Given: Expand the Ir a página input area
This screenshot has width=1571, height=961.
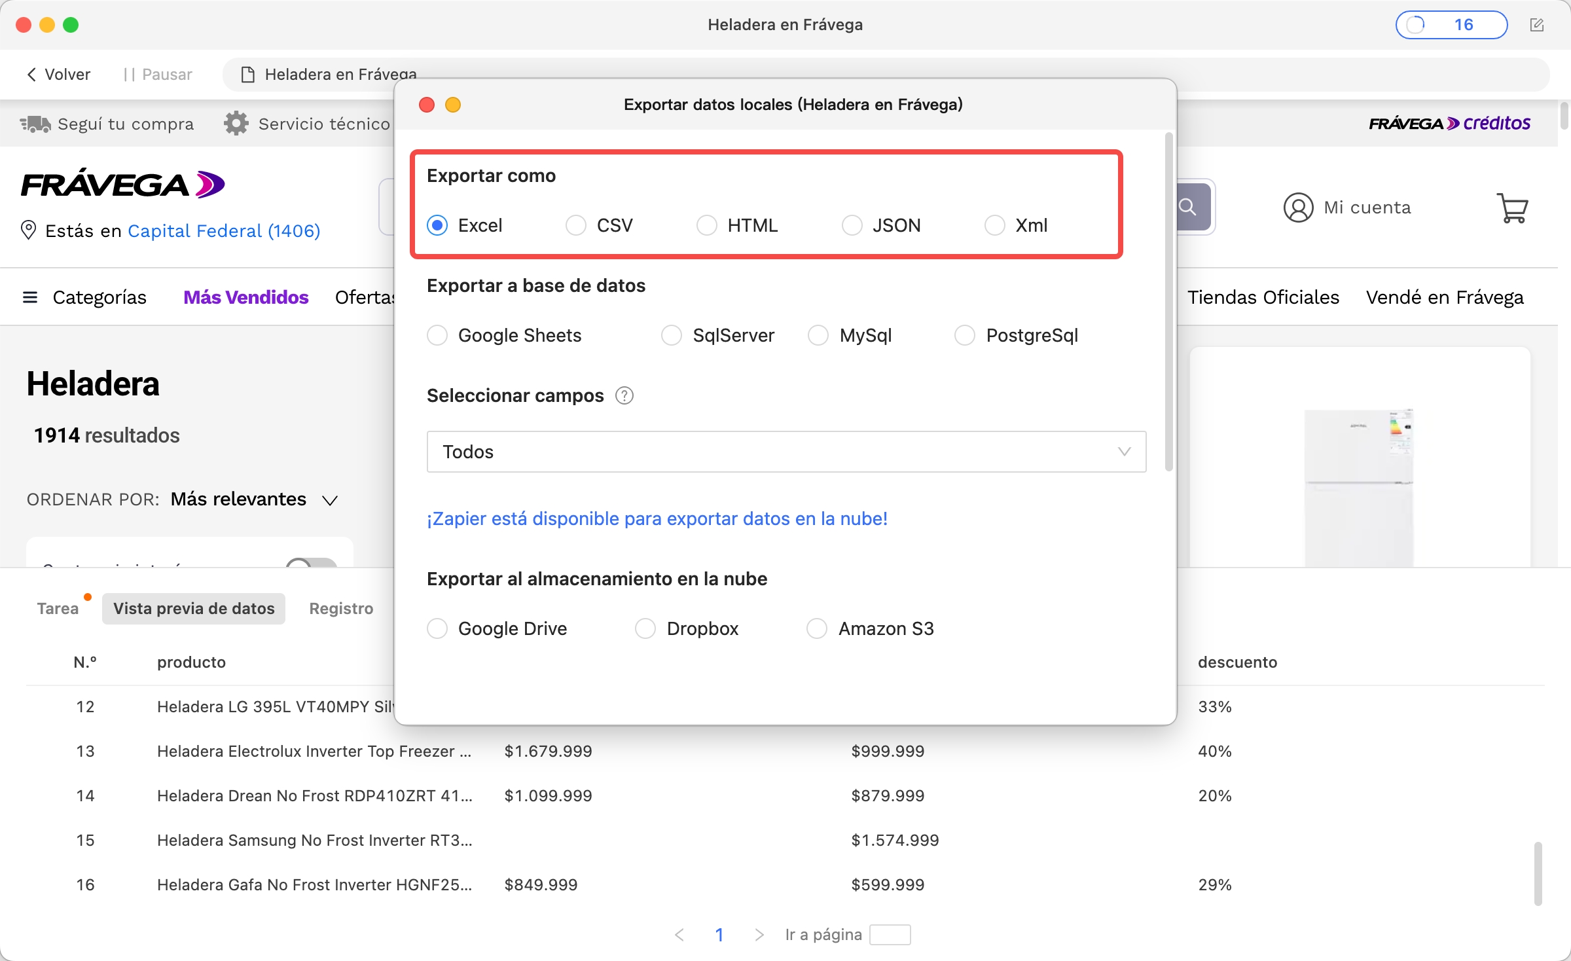Looking at the screenshot, I should tap(890, 935).
